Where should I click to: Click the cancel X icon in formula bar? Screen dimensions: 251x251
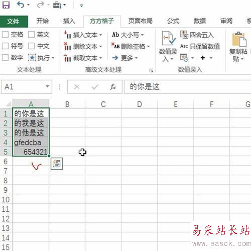click(x=77, y=87)
